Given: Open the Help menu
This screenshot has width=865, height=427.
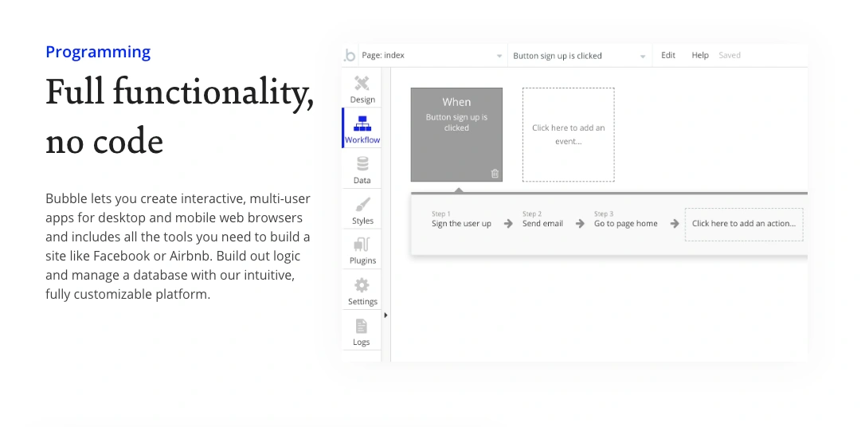Looking at the screenshot, I should (700, 55).
